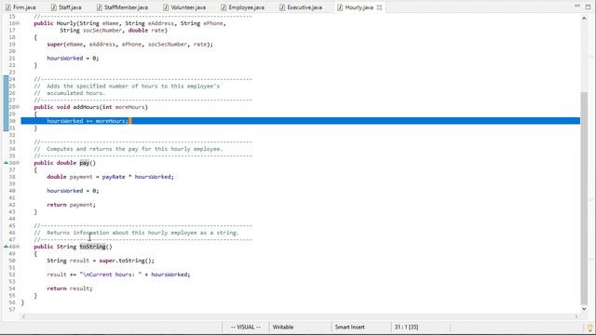
Task: Click the override marker beside pay() method
Action: click(x=6, y=163)
